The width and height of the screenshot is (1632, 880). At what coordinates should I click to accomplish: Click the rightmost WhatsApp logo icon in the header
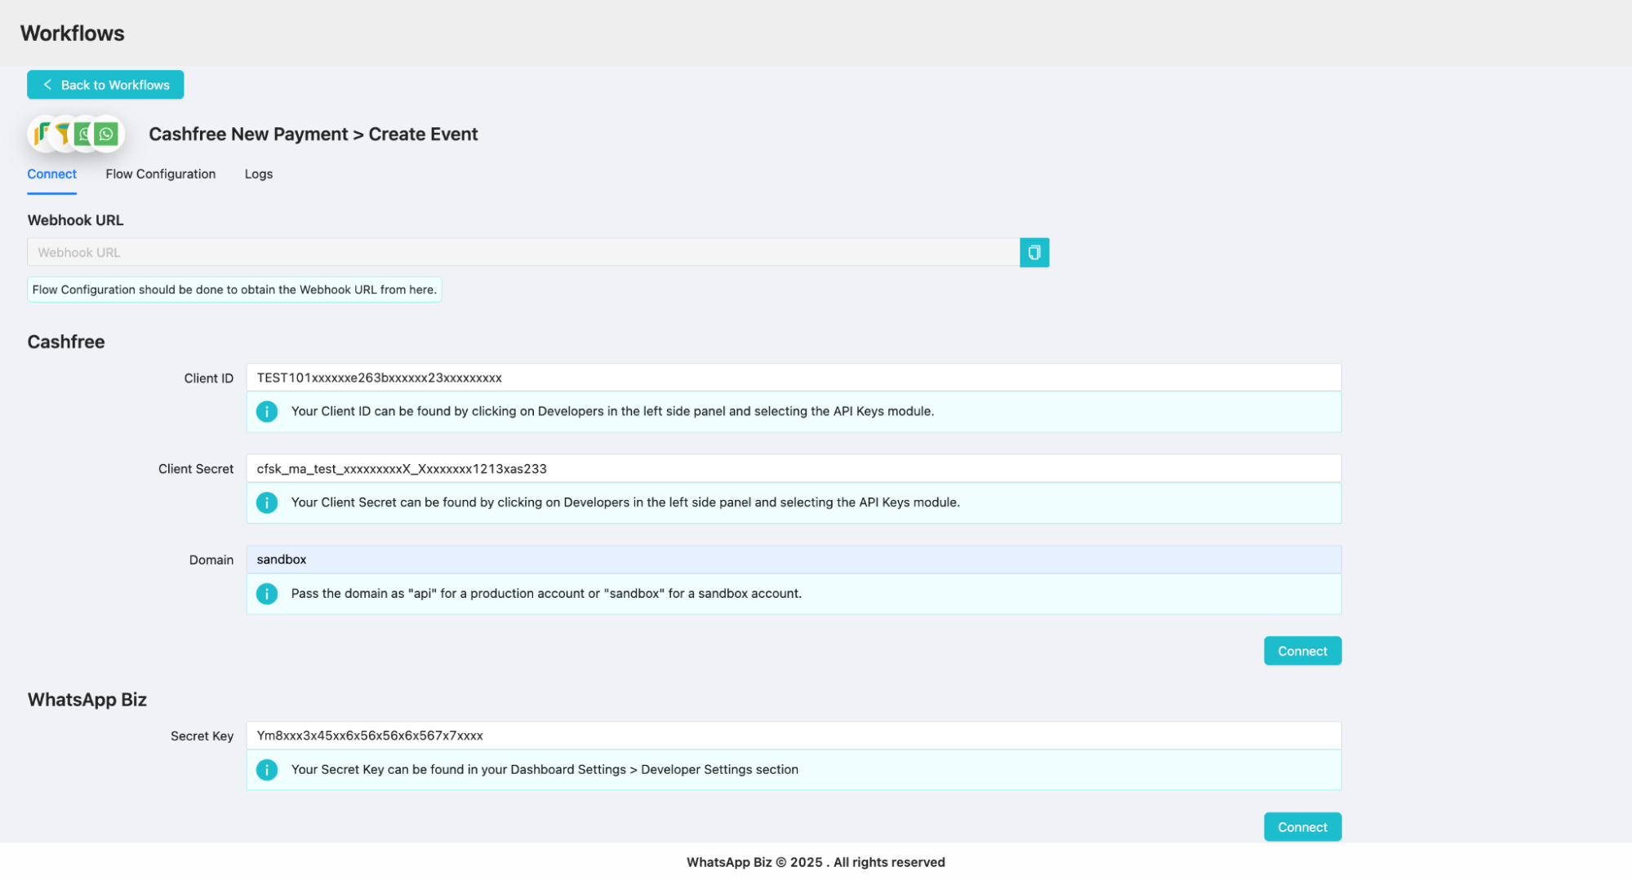tap(106, 134)
